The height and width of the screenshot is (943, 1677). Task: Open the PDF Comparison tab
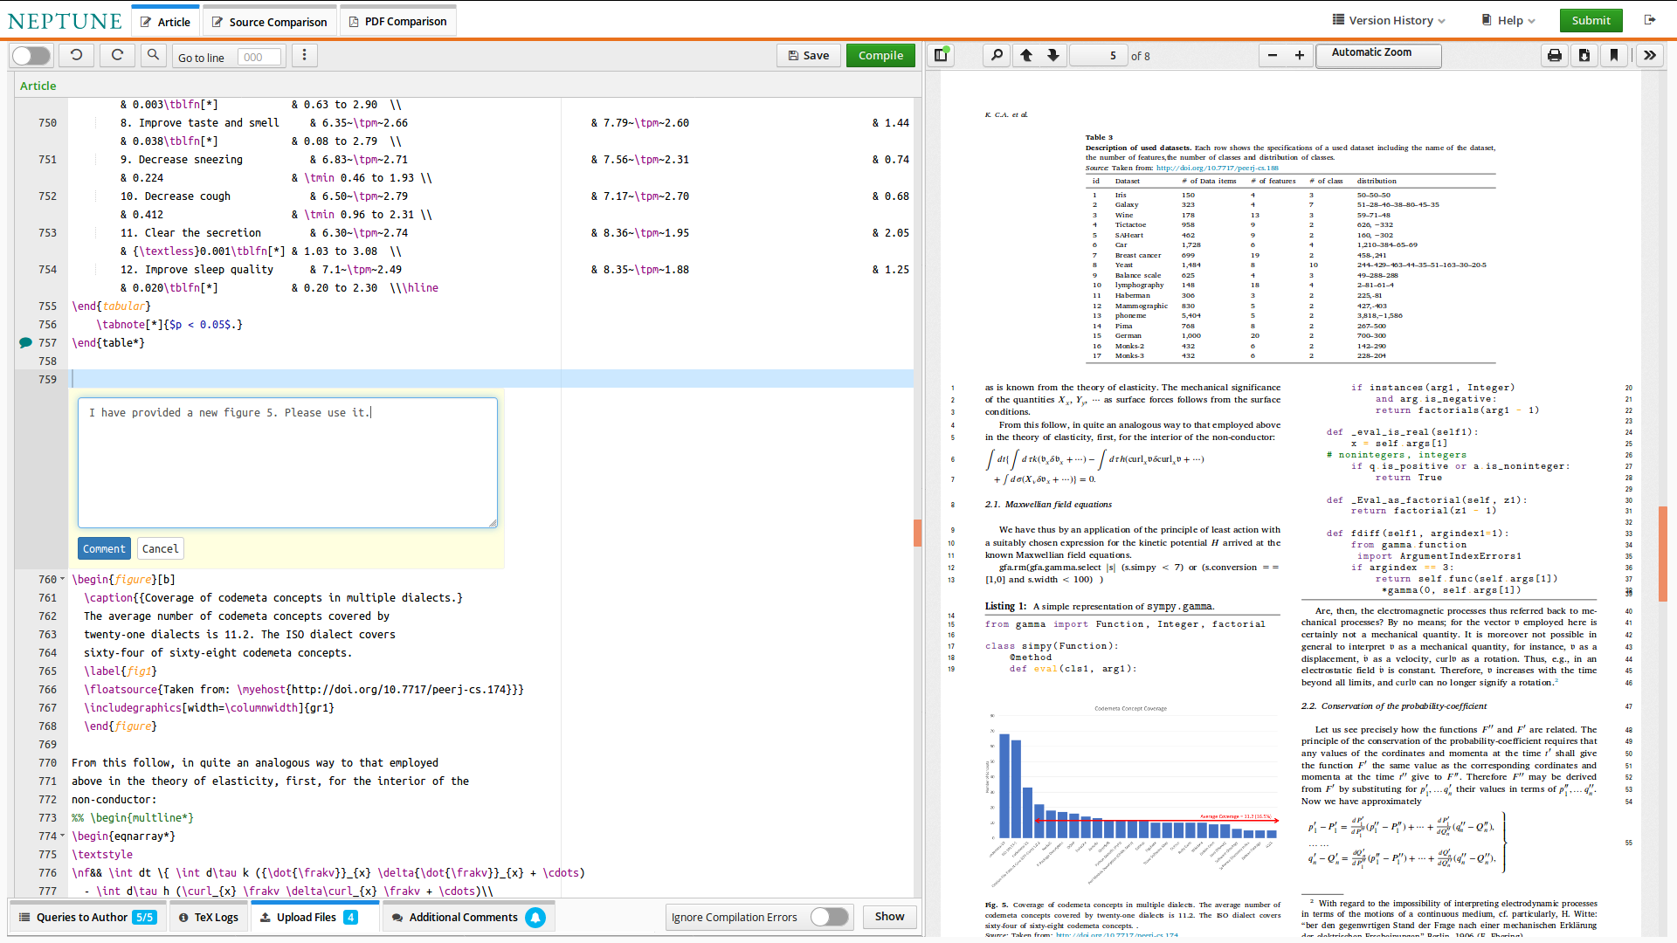(x=397, y=22)
